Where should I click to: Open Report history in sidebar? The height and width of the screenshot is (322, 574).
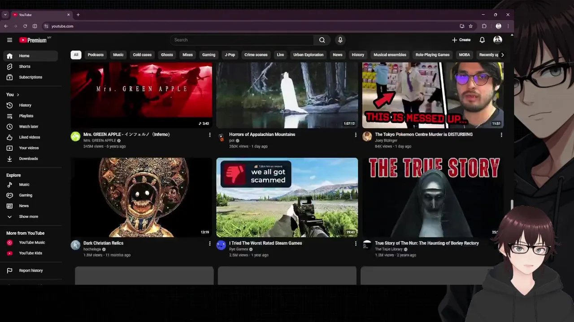pyautogui.click(x=30, y=271)
